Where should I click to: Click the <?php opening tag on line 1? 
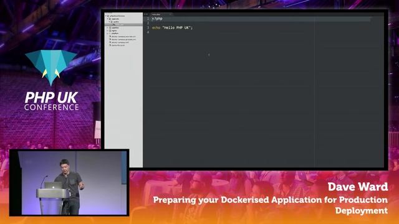coord(157,19)
